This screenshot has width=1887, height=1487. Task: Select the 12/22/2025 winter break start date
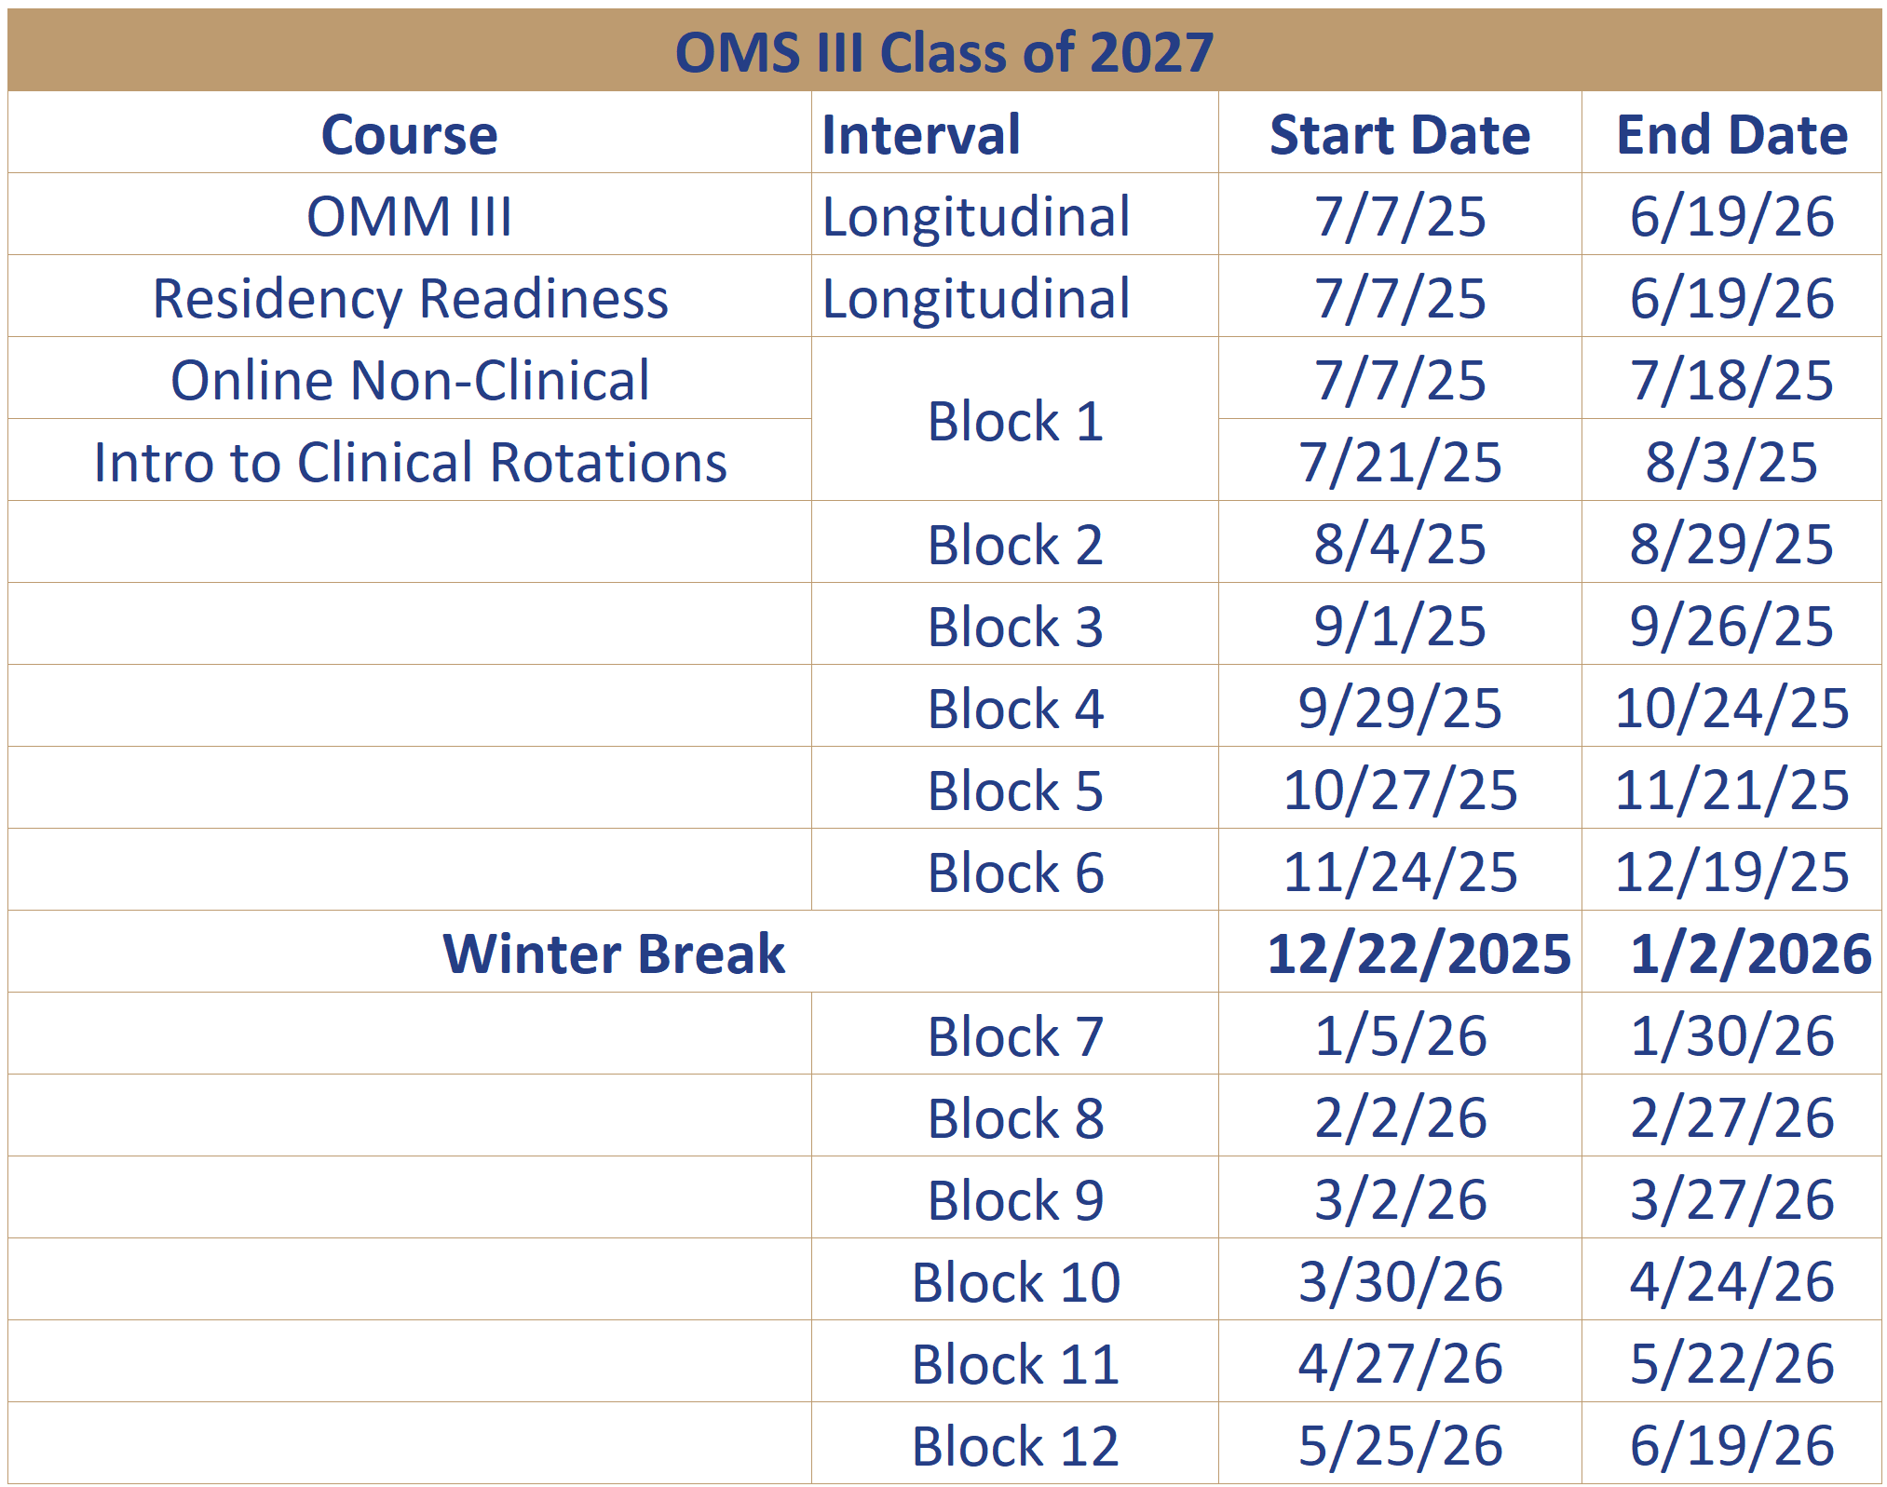tap(1419, 953)
